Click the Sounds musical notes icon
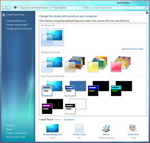This screenshot has width=150, height=143. tap(106, 128)
